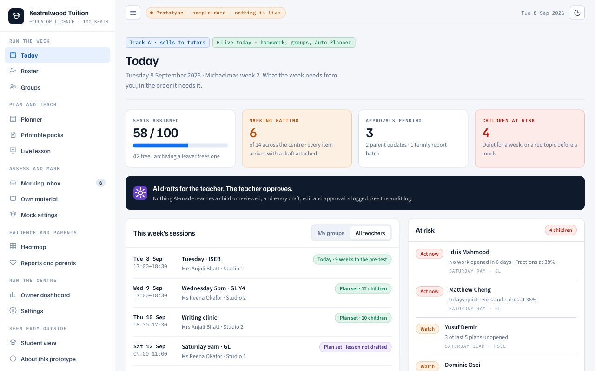This screenshot has width=595, height=371.
Task: Click the Marking inbox tray icon
Action: click(13, 183)
